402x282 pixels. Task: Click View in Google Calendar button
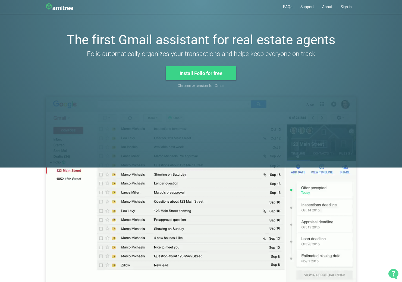pos(324,275)
